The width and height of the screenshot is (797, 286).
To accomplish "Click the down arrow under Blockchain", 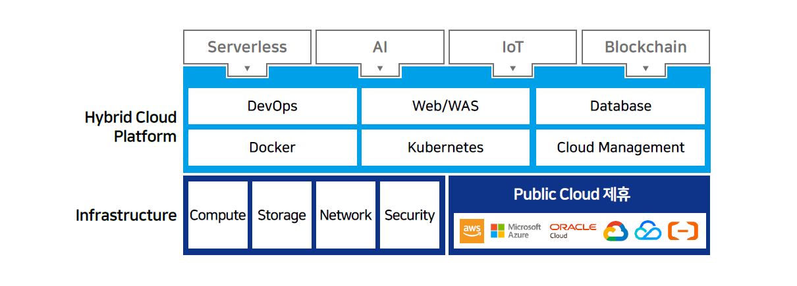I will click(x=646, y=68).
